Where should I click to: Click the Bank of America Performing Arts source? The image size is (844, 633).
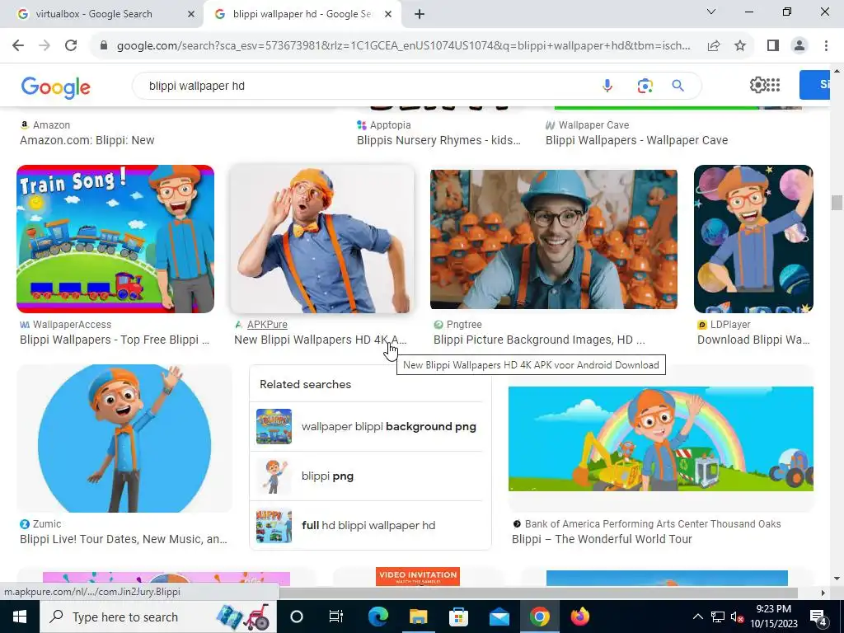coord(653,523)
